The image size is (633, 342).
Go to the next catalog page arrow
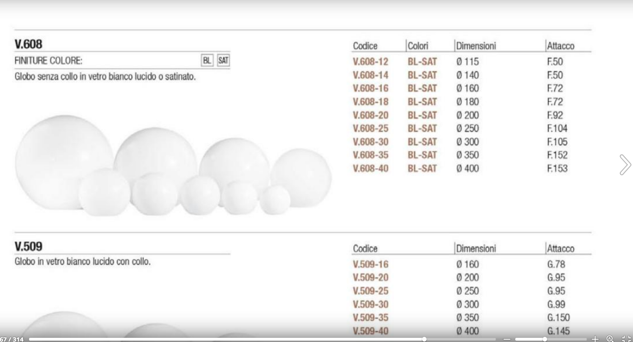[625, 165]
